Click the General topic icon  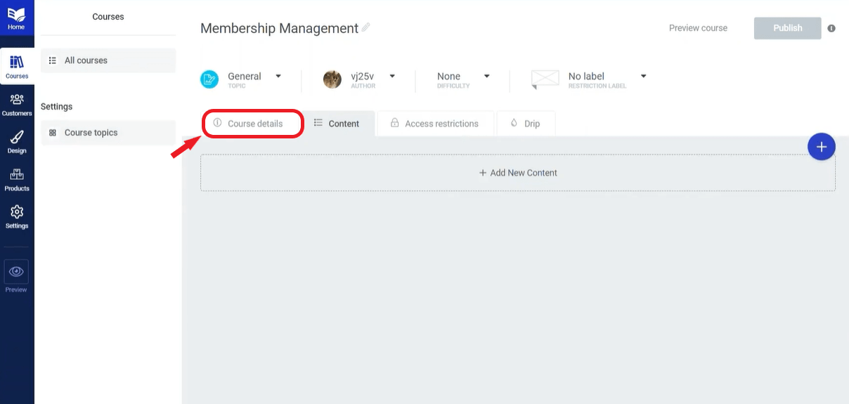[x=209, y=79]
